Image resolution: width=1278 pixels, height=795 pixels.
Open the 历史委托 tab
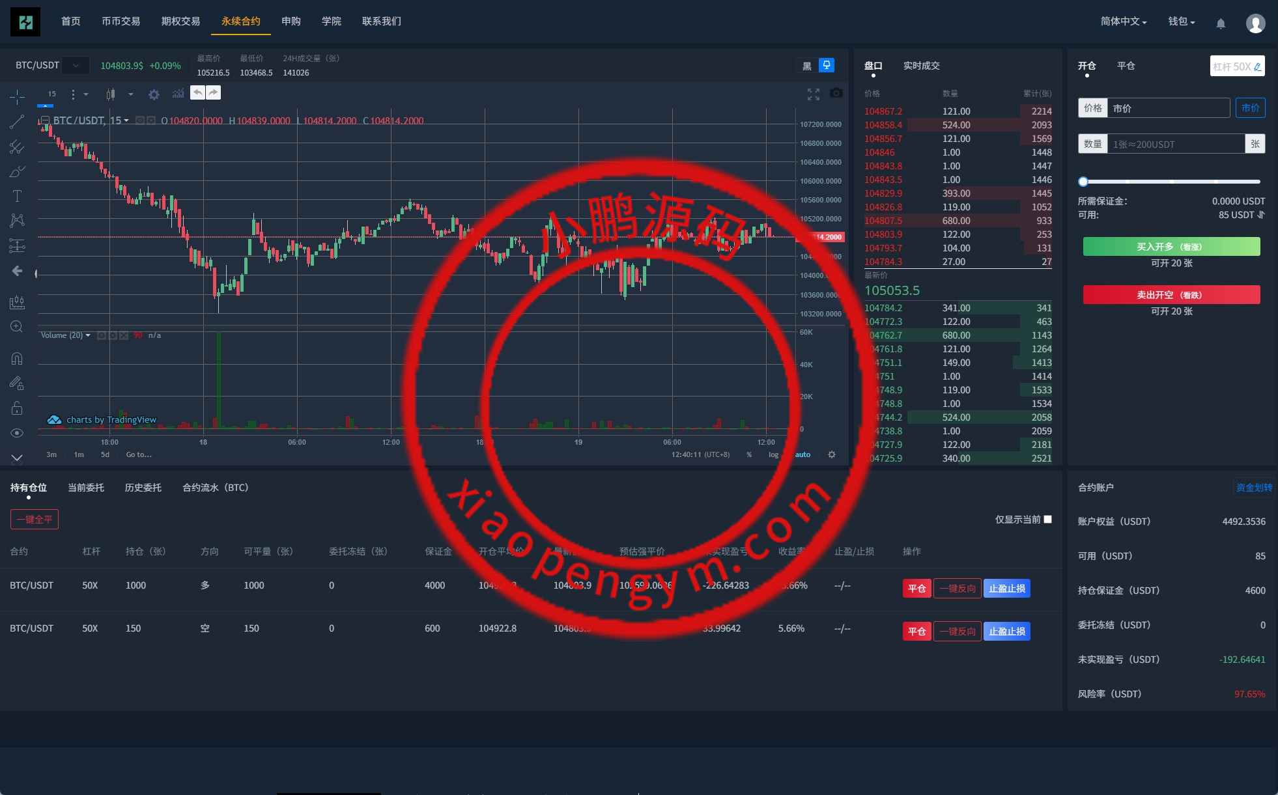click(143, 488)
